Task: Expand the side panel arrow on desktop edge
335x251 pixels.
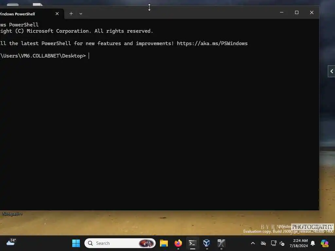Action: [332, 71]
